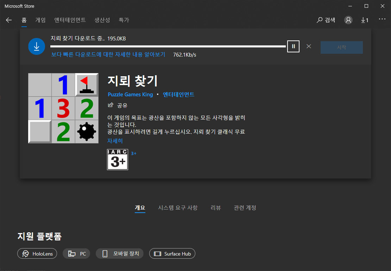Viewport: 391px width, 271px height.
Task: Open the 홈 tab
Action: (24, 20)
